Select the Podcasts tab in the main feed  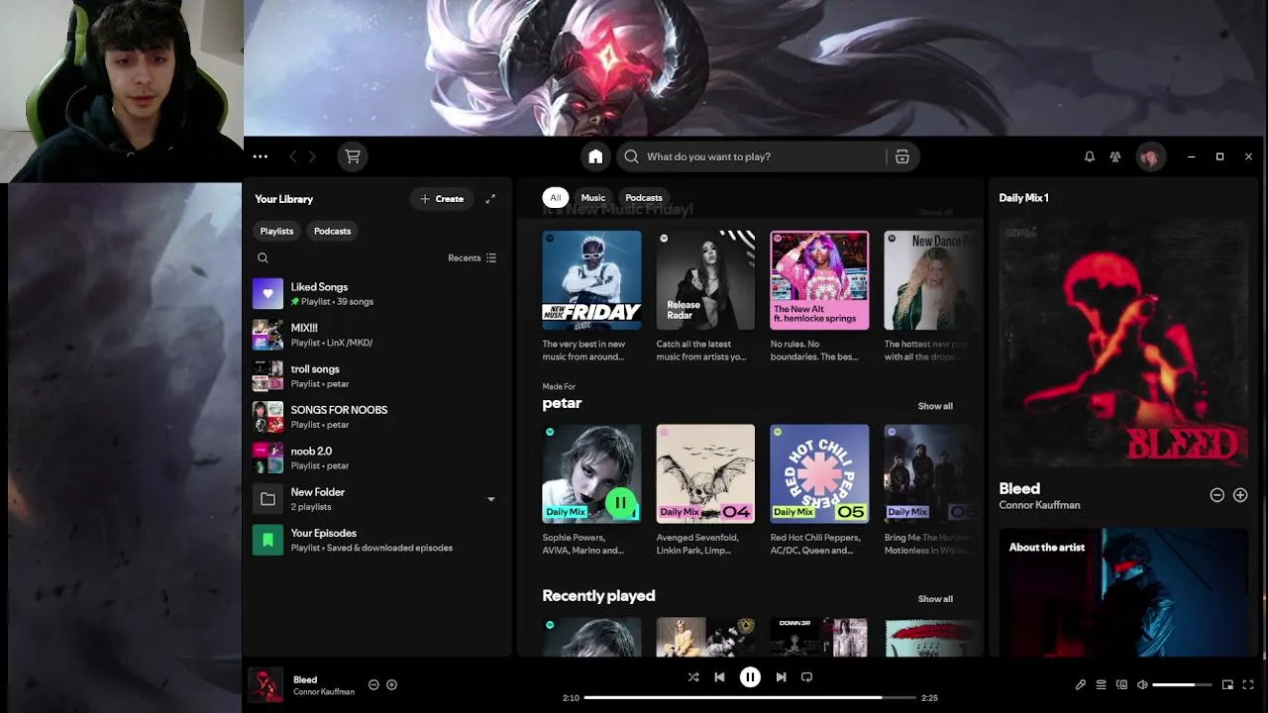[644, 198]
